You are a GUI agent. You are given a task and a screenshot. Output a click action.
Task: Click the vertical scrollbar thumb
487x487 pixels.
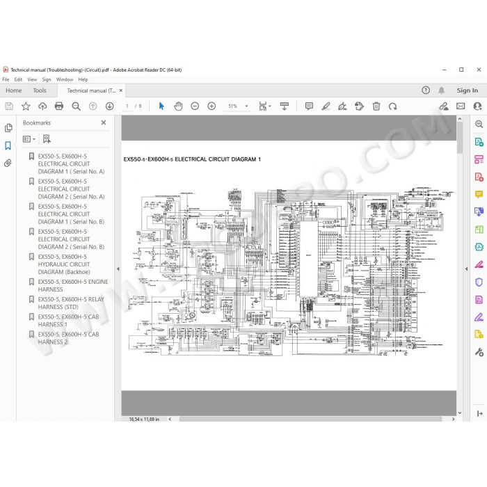tap(460, 136)
